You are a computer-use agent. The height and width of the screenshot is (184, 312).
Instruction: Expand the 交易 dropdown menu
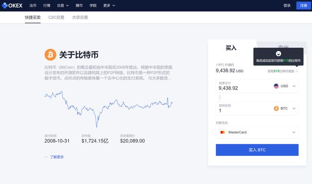click(63, 5)
